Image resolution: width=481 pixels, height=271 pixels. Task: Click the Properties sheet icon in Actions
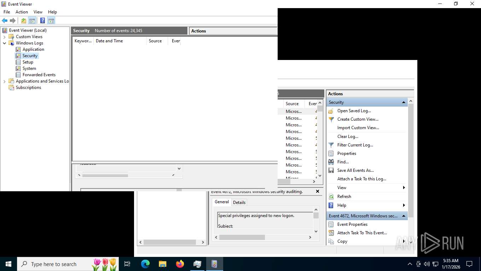[x=331, y=153]
